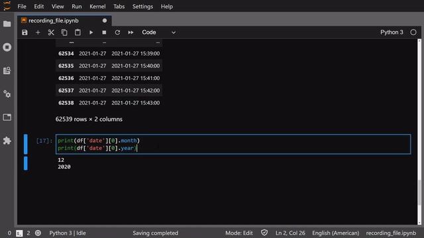This screenshot has width=424, height=238.
Task: Show Running Terminals and Kernels panel
Action: (7, 47)
